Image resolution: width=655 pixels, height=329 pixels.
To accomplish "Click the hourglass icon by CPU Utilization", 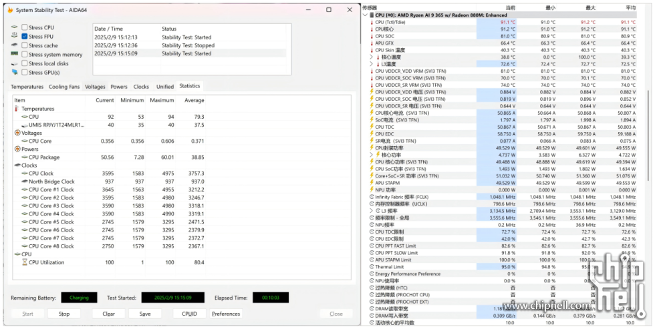I will 25,262.
